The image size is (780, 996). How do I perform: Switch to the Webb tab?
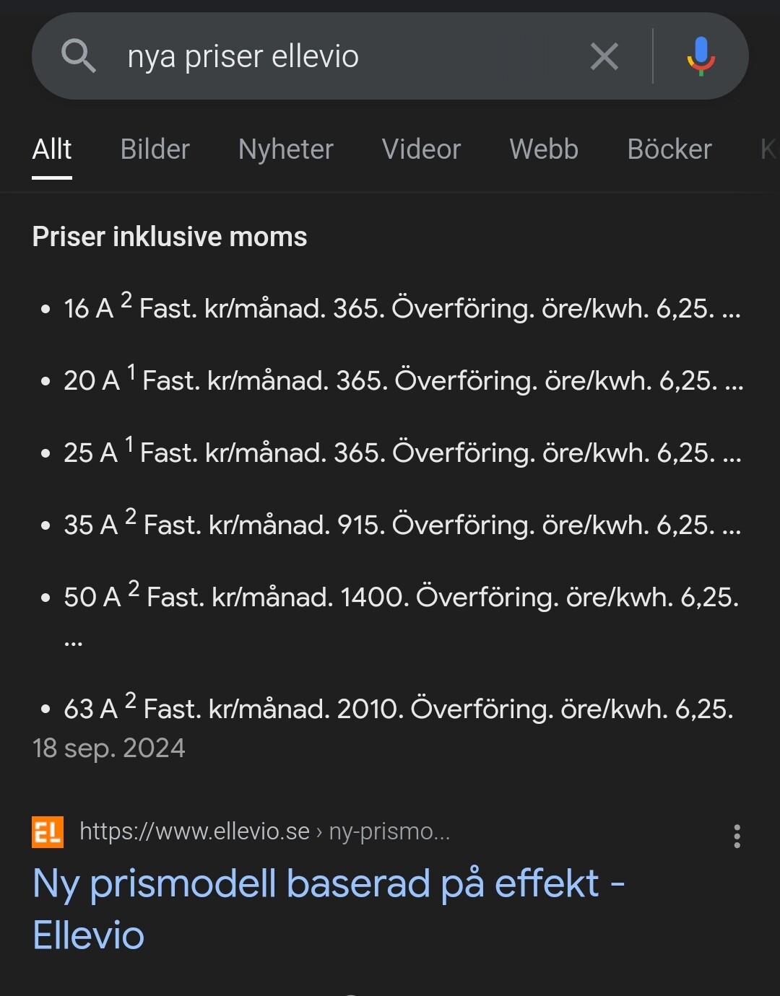click(x=544, y=149)
